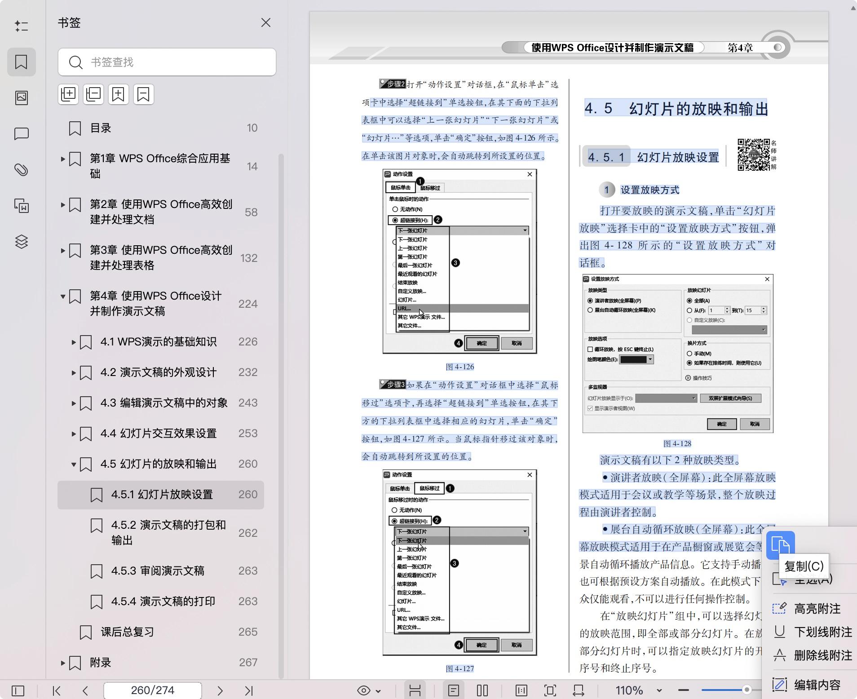Choose 删除线附注 from the context menu
The image size is (857, 699).
tap(811, 655)
